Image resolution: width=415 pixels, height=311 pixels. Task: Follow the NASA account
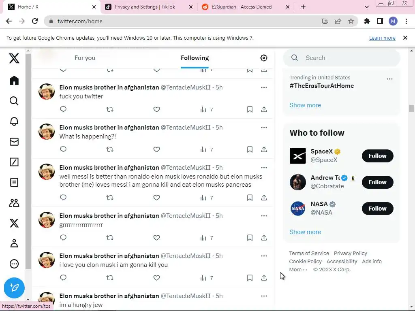tap(377, 209)
